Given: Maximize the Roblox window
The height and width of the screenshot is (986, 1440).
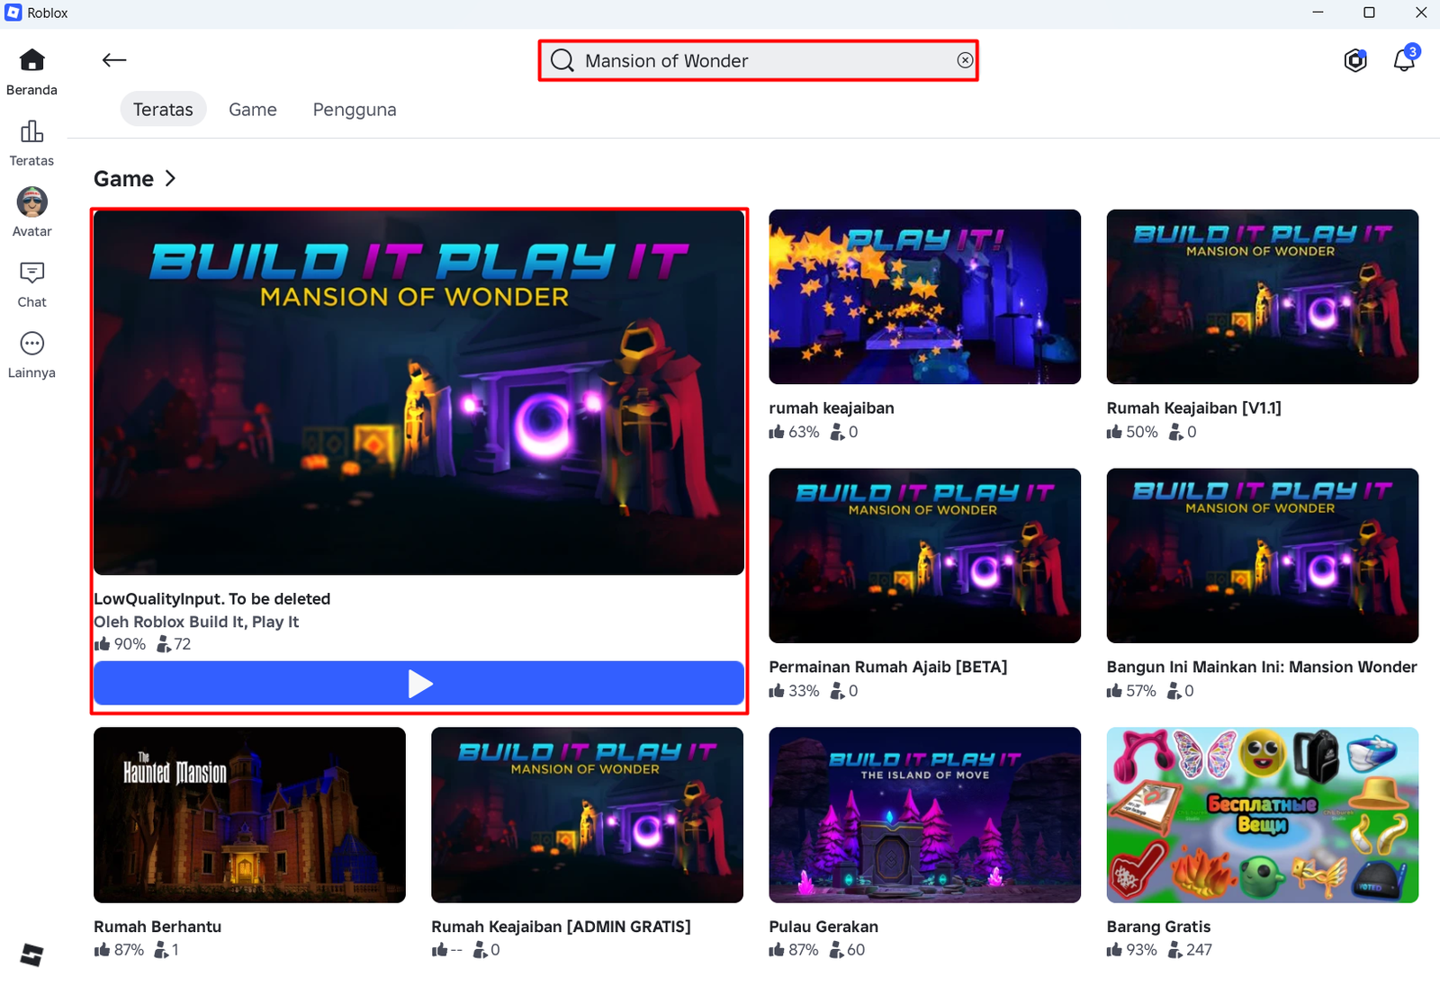Looking at the screenshot, I should [1369, 13].
